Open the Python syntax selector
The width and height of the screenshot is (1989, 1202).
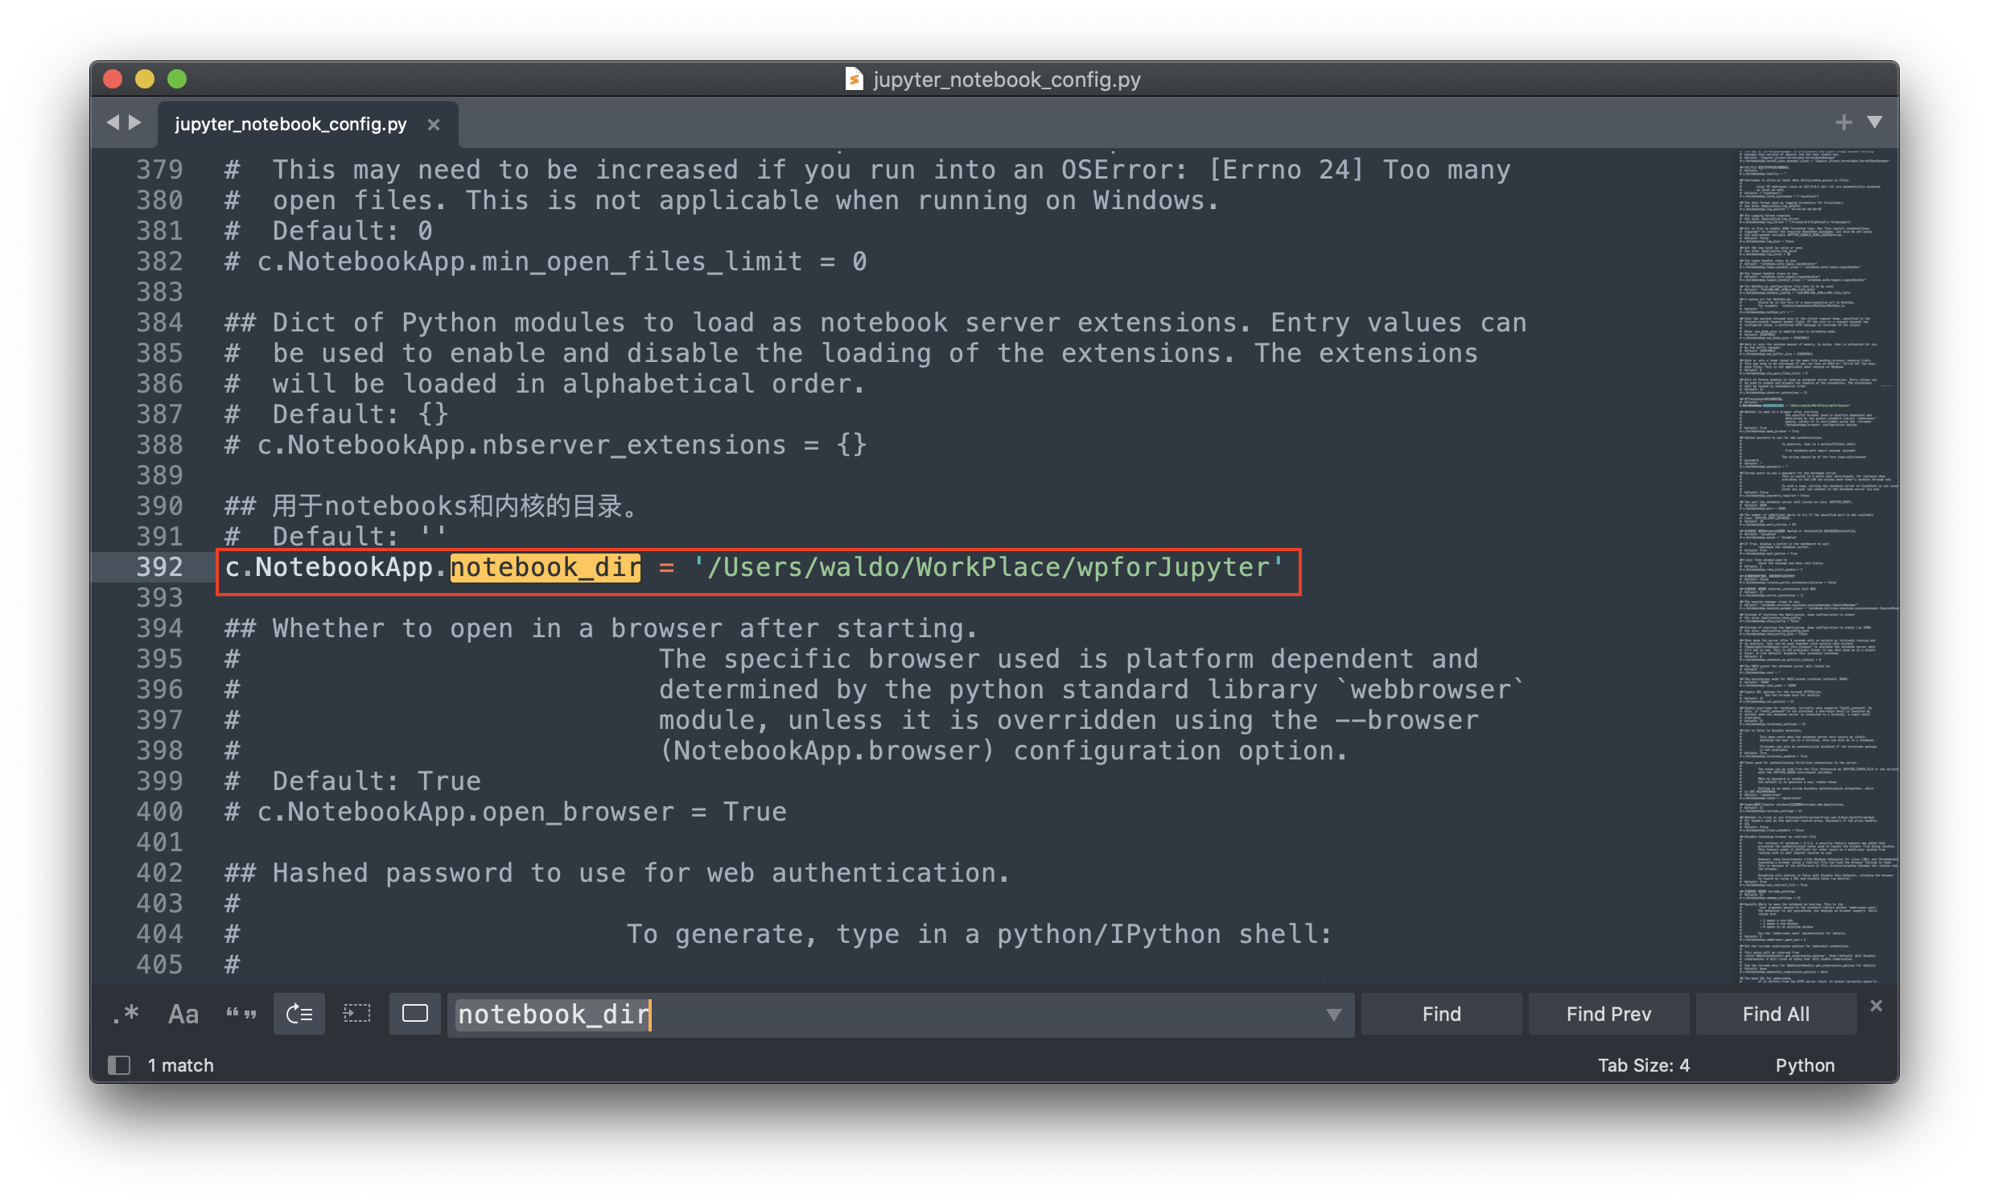tap(1804, 1064)
